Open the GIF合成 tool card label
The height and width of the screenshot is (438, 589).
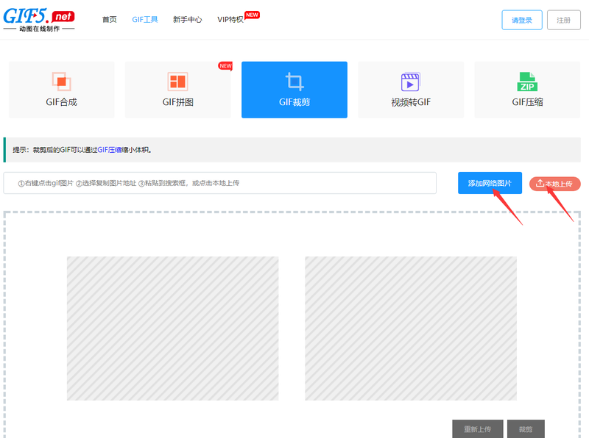pyautogui.click(x=62, y=102)
